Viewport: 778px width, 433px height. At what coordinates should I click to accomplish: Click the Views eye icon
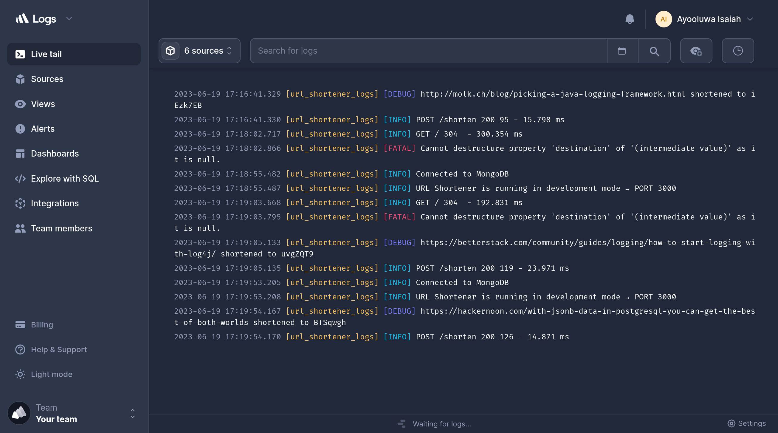[20, 104]
